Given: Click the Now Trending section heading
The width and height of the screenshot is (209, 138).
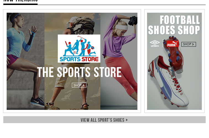Looking at the screenshot, I should click(x=20, y=1).
